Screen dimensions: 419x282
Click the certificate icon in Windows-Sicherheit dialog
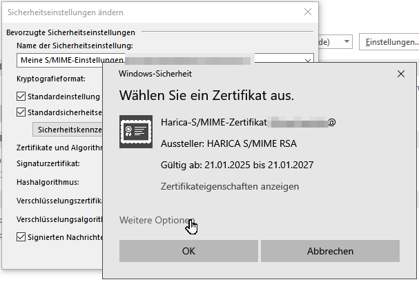click(x=136, y=132)
